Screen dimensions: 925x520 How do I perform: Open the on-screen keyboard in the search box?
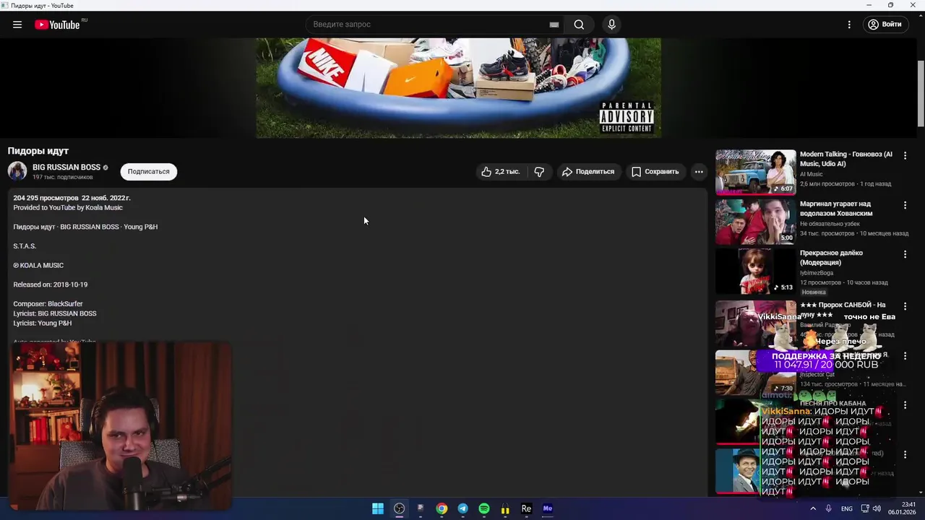[x=554, y=25]
